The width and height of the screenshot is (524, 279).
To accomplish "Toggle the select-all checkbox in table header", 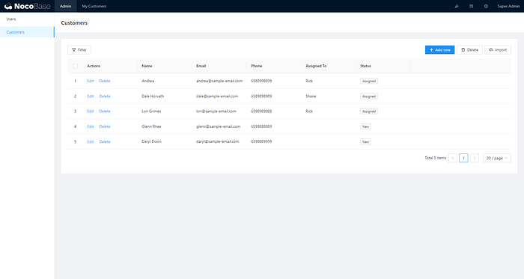I will (x=75, y=66).
